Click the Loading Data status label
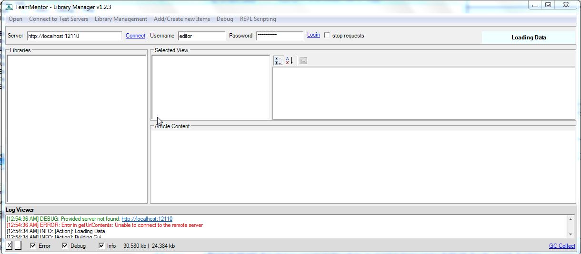 (529, 38)
